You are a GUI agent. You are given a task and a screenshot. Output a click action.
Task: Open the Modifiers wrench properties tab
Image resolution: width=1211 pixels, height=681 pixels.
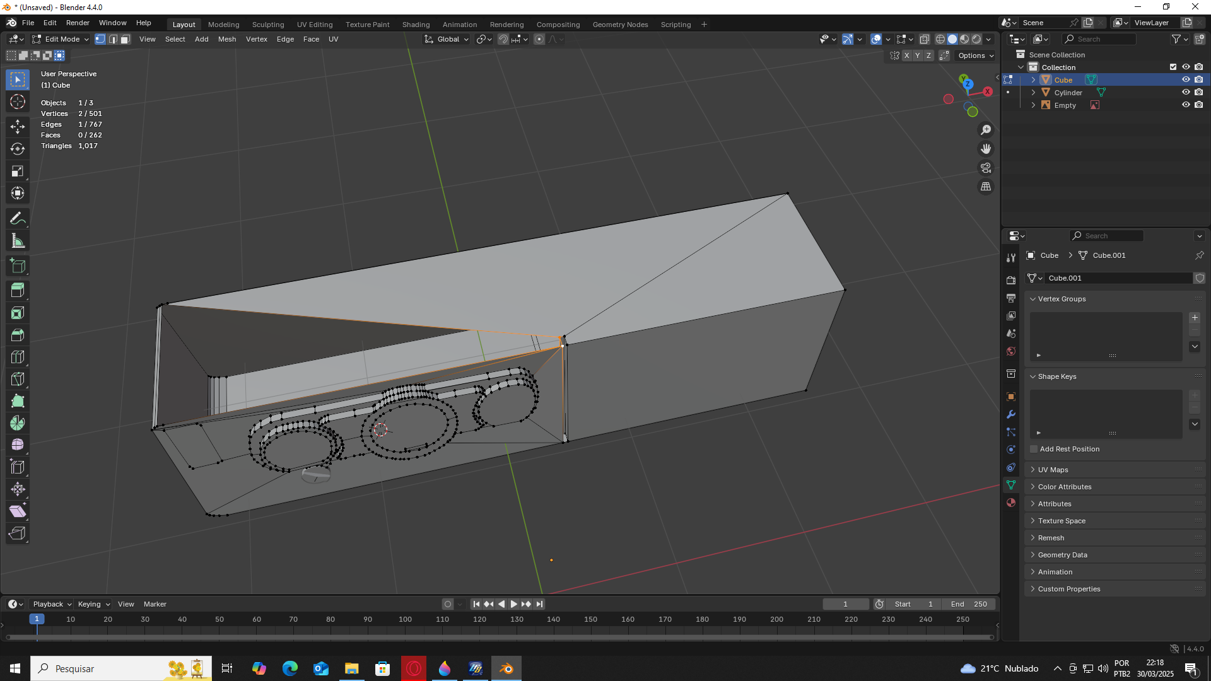1011,414
